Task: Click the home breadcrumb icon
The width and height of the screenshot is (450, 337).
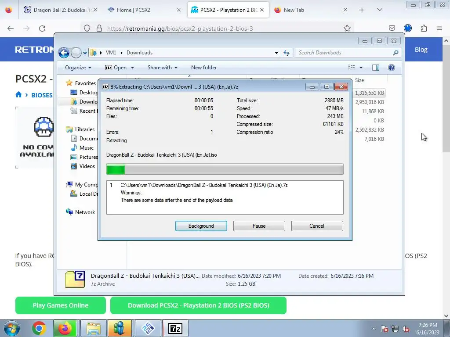Action: [x=18, y=95]
